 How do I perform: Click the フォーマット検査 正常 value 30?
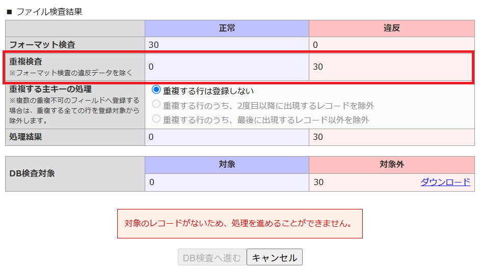(154, 45)
